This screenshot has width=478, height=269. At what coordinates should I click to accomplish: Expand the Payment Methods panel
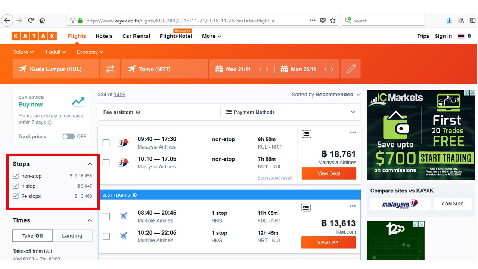pos(291,112)
